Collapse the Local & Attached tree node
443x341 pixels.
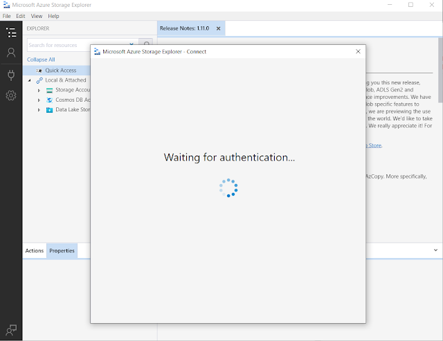click(x=29, y=80)
